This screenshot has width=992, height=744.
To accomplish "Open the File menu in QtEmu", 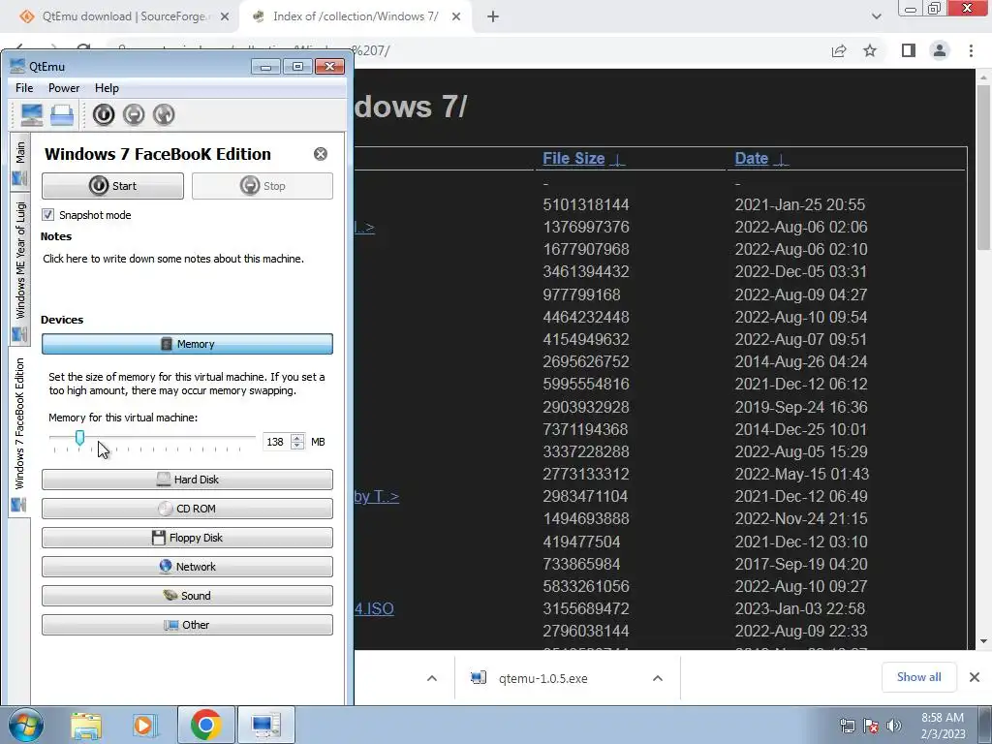I will (24, 88).
